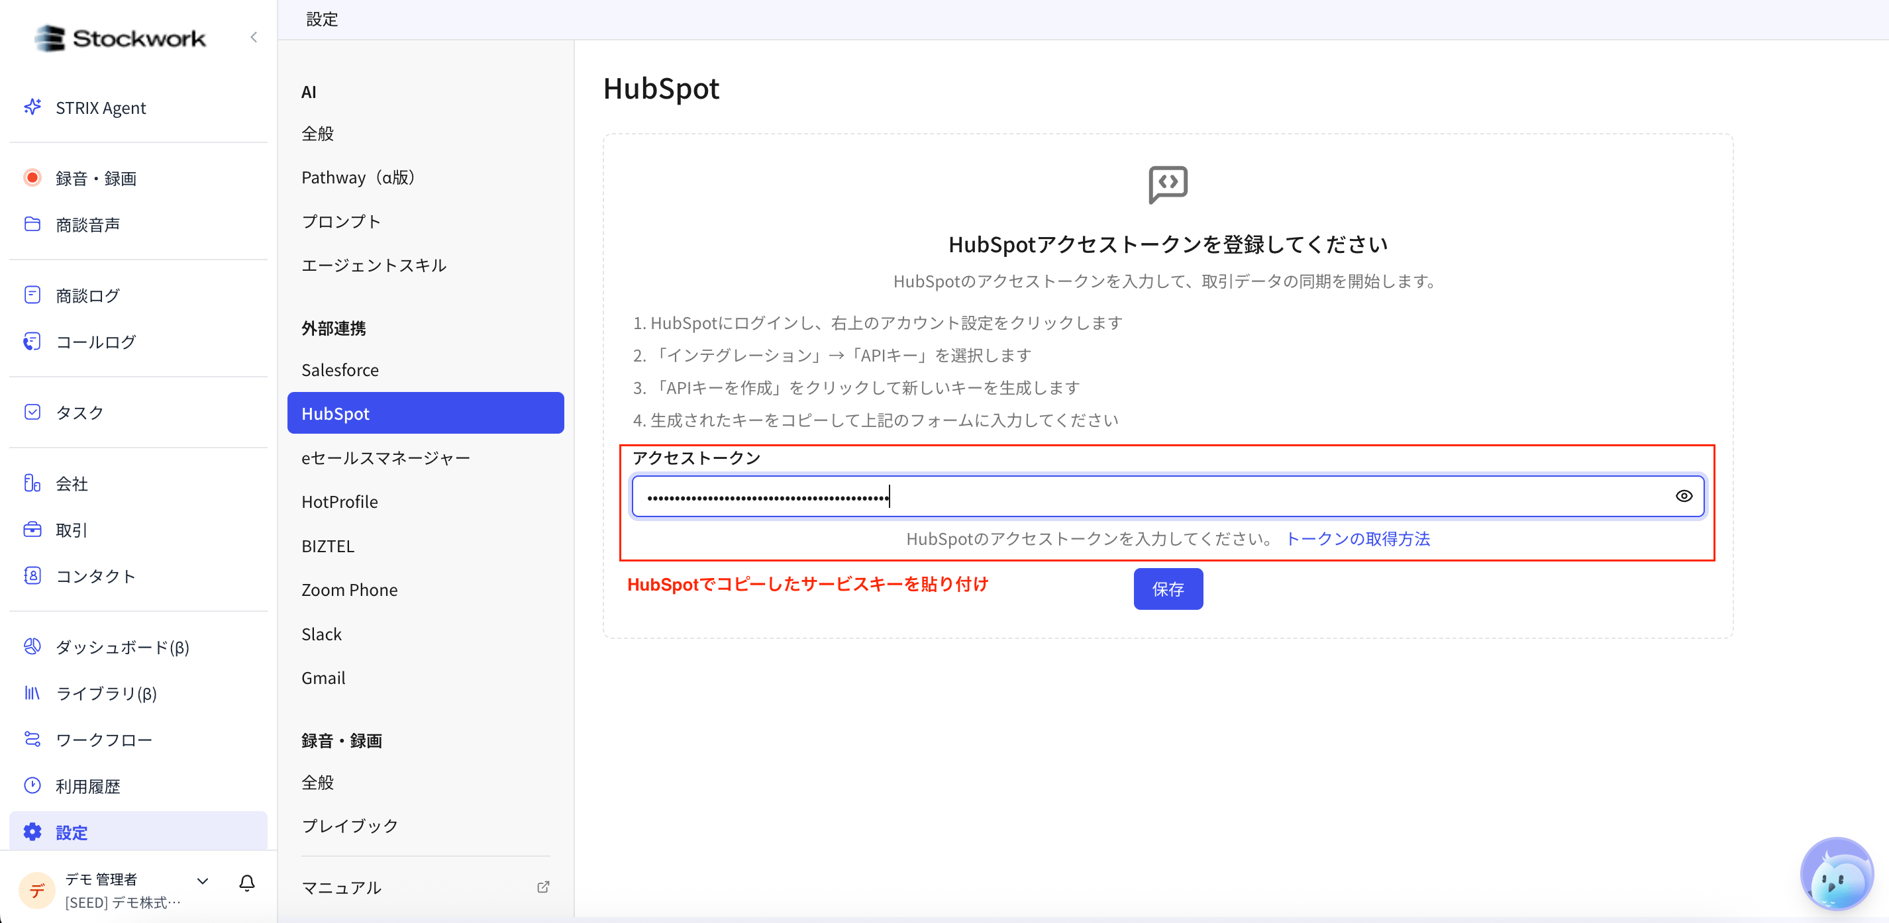The height and width of the screenshot is (923, 1889).
Task: Open エージェントスキル settings
Action: (x=374, y=266)
